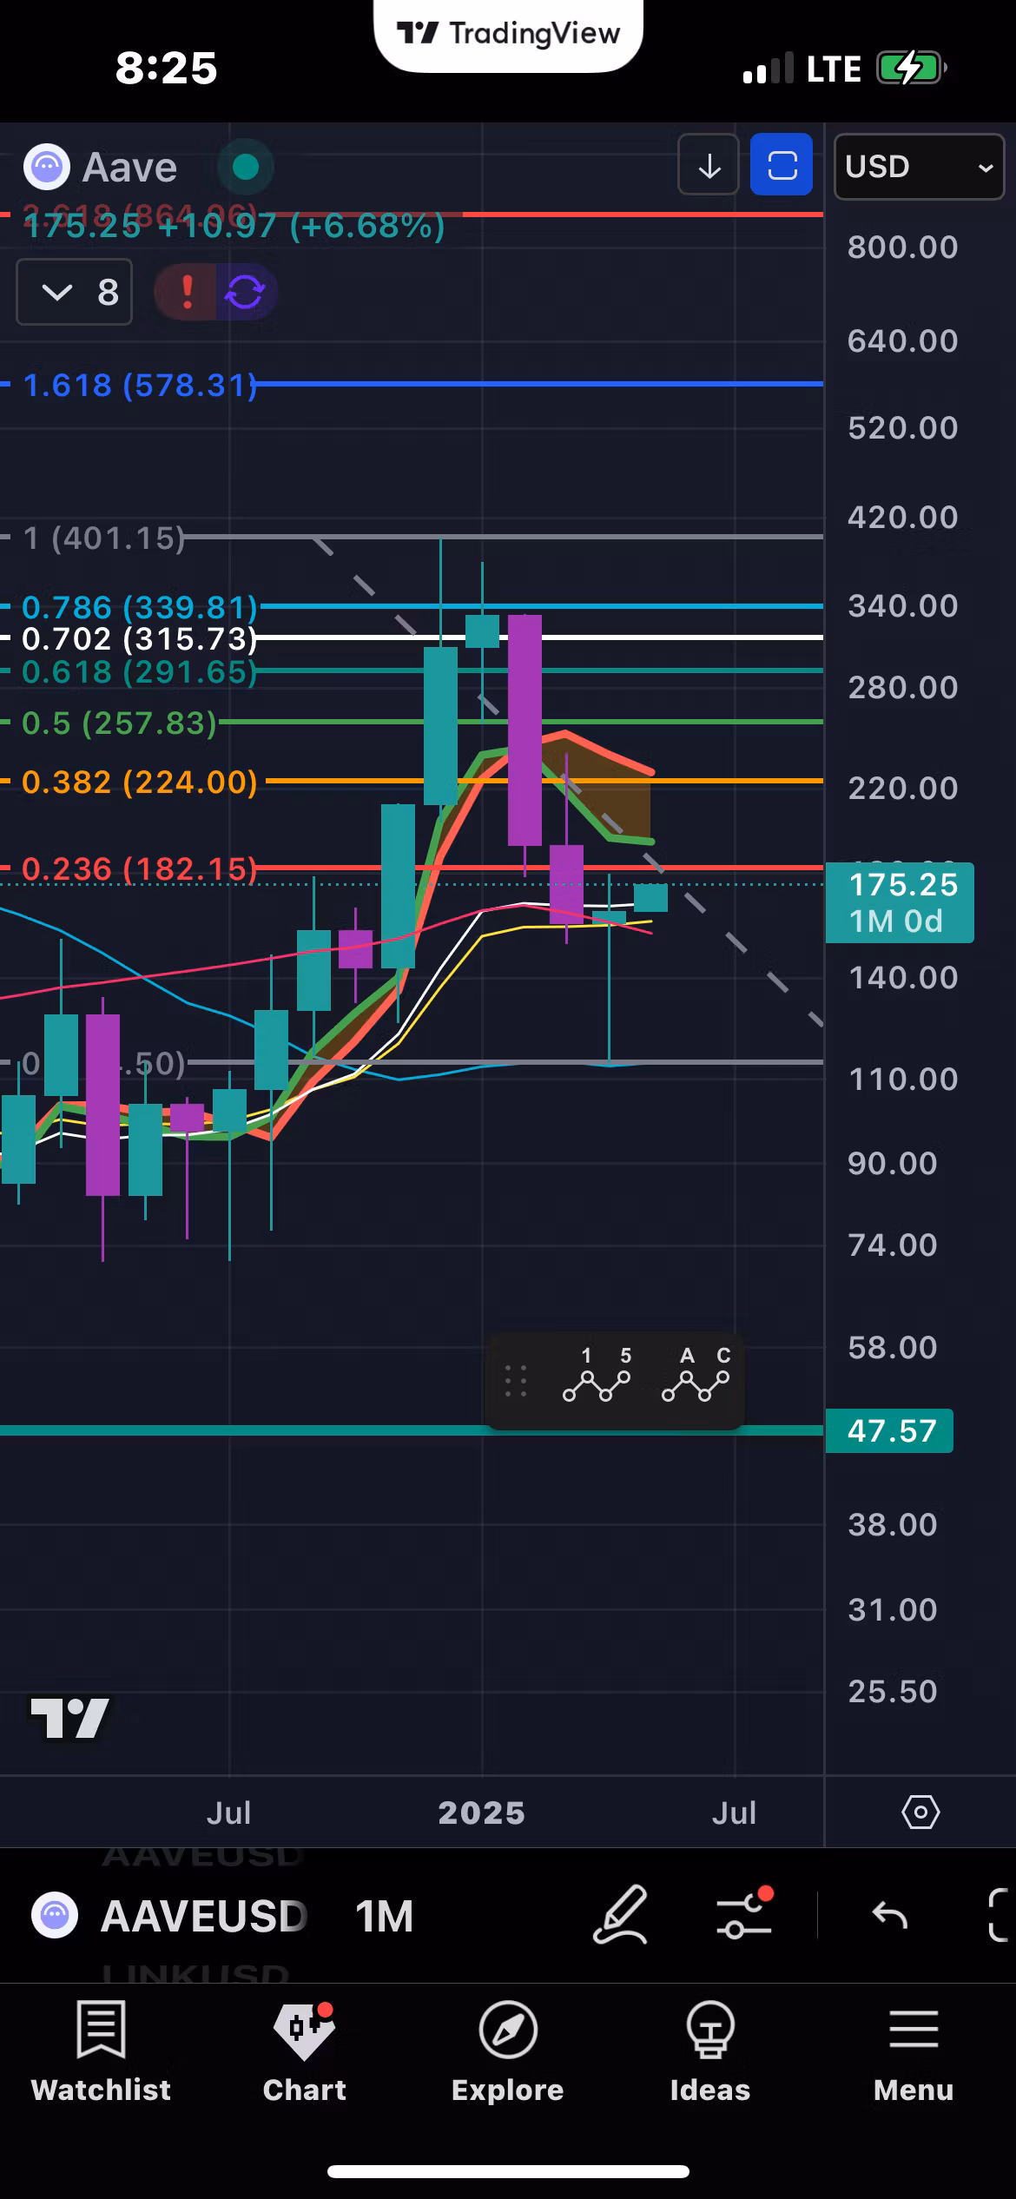Switch to the Ideas tab
1016x2199 pixels.
710,2053
